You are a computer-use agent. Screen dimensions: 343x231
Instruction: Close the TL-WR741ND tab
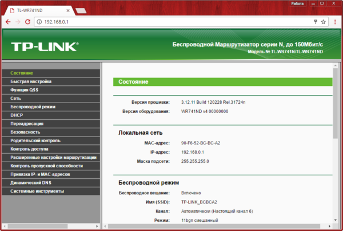point(68,10)
